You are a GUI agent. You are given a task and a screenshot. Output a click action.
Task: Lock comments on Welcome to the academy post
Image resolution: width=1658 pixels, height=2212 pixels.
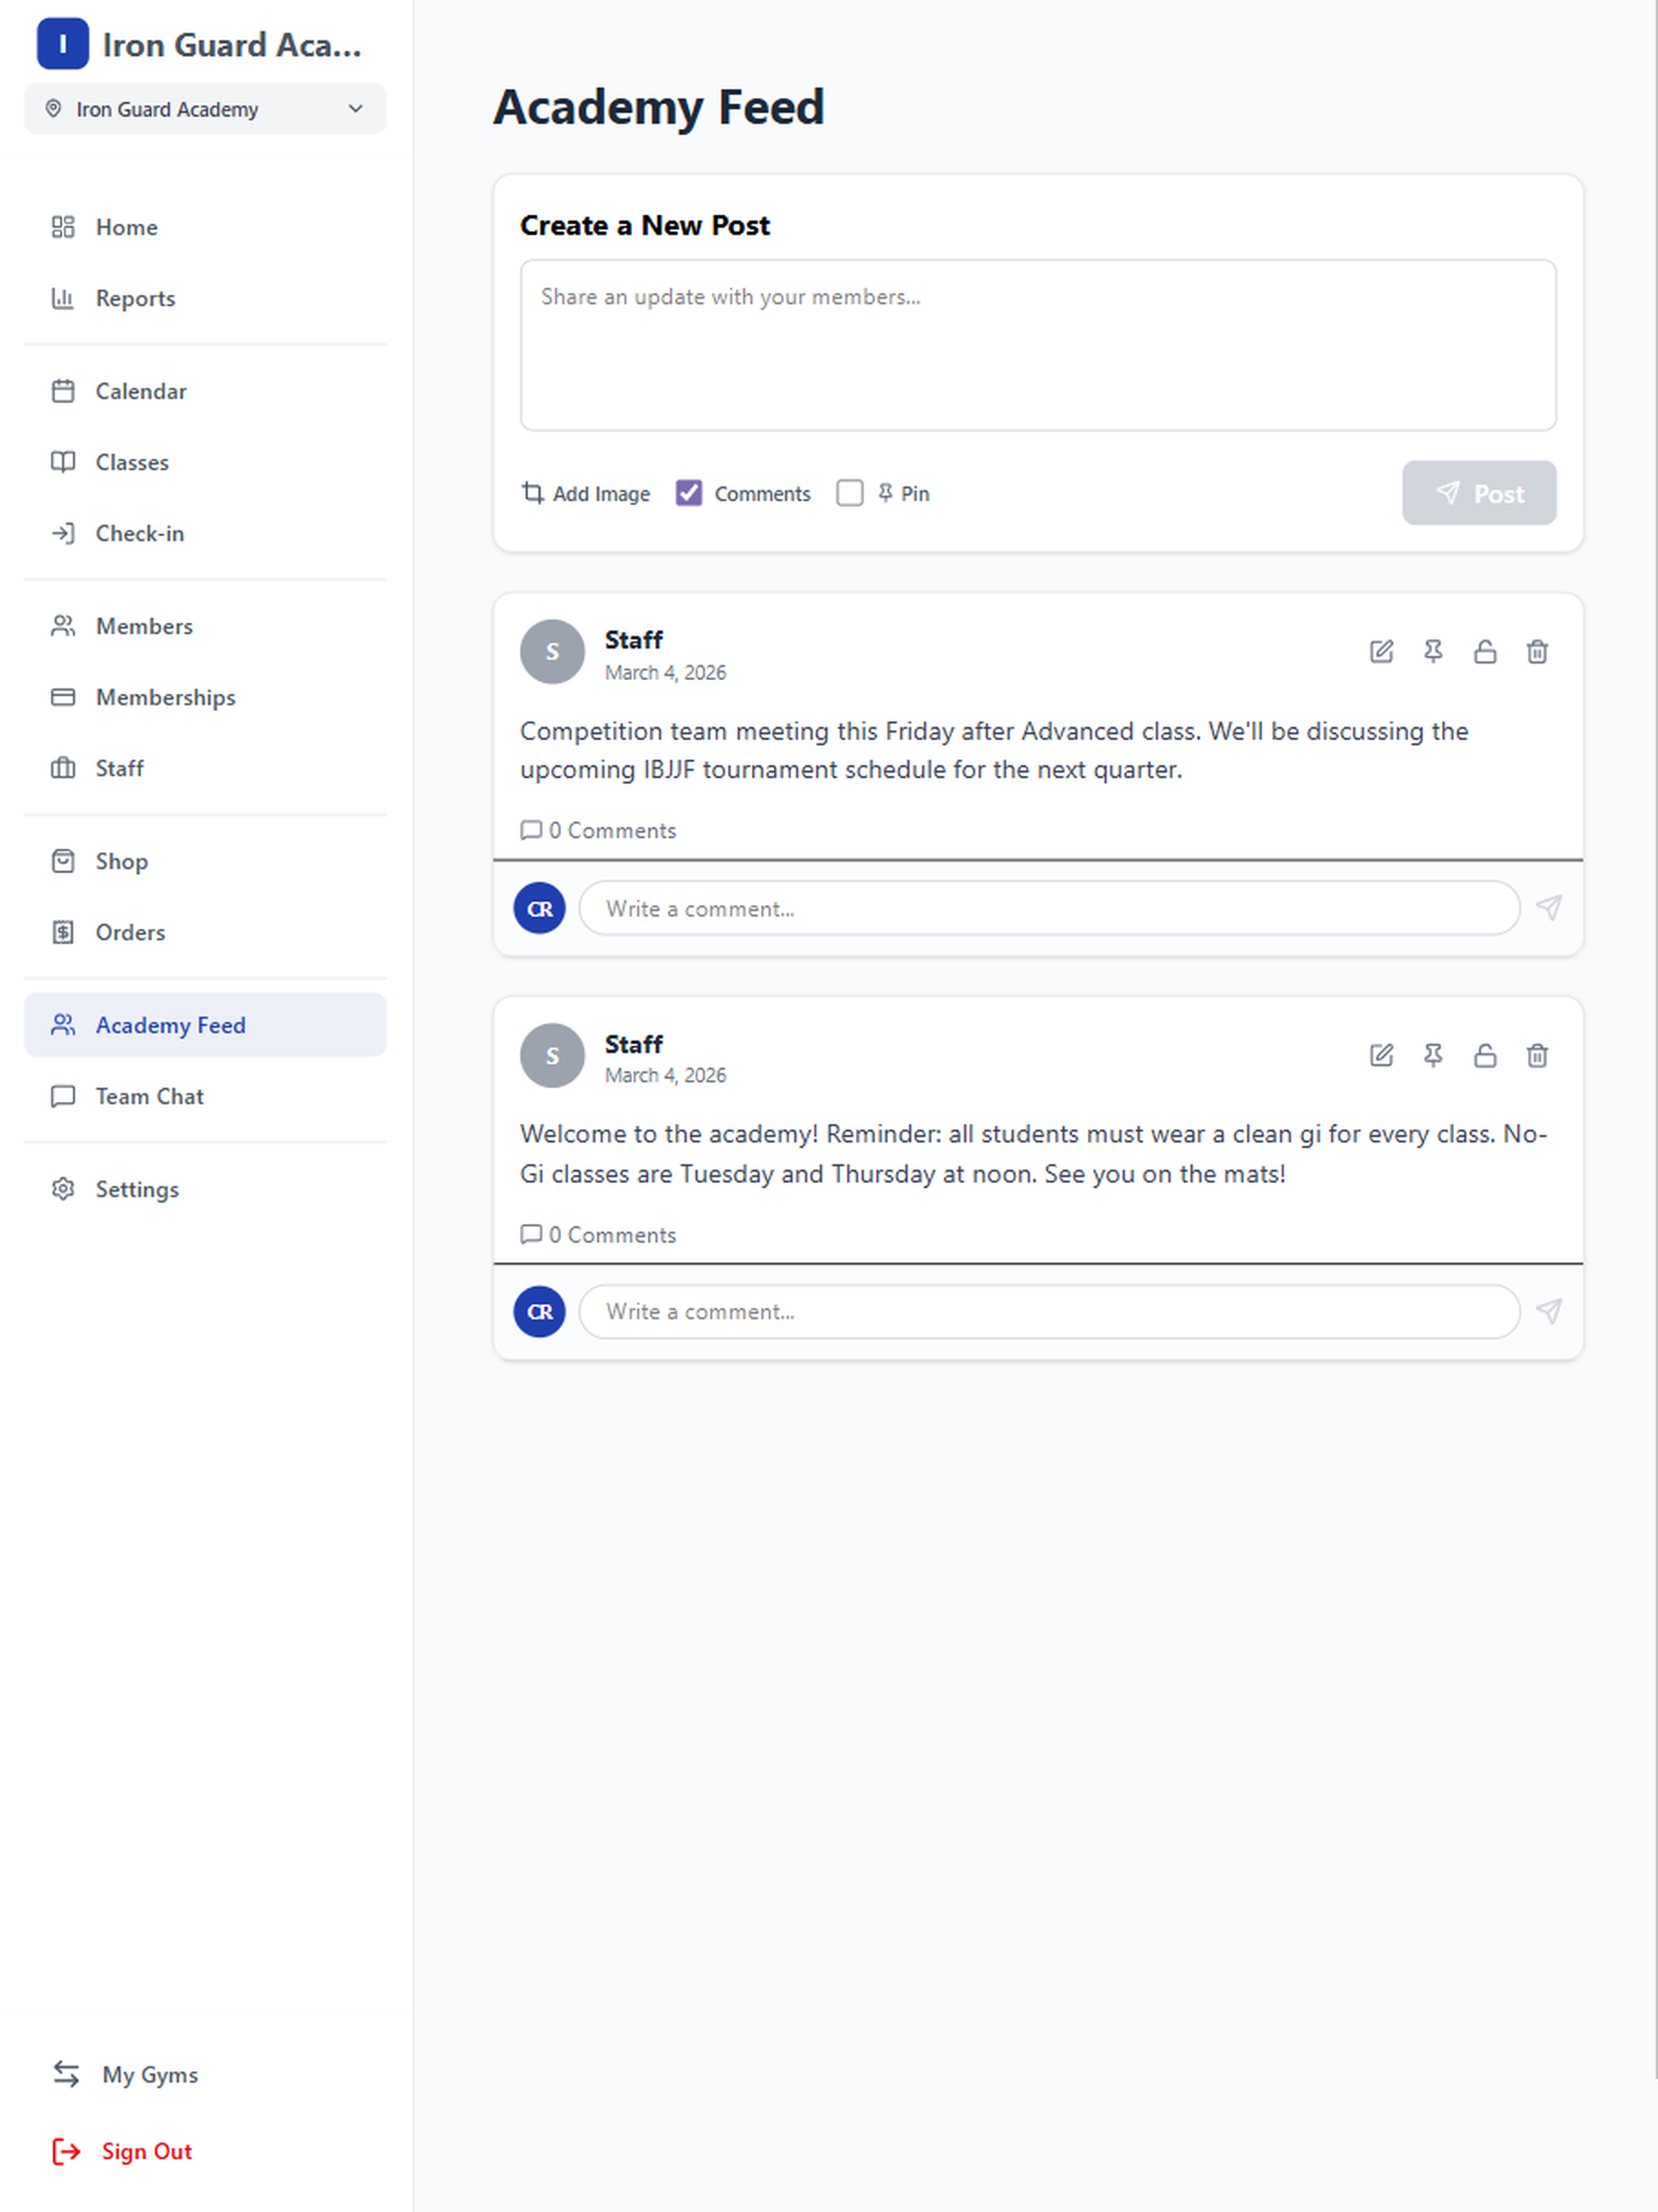click(x=1485, y=1055)
